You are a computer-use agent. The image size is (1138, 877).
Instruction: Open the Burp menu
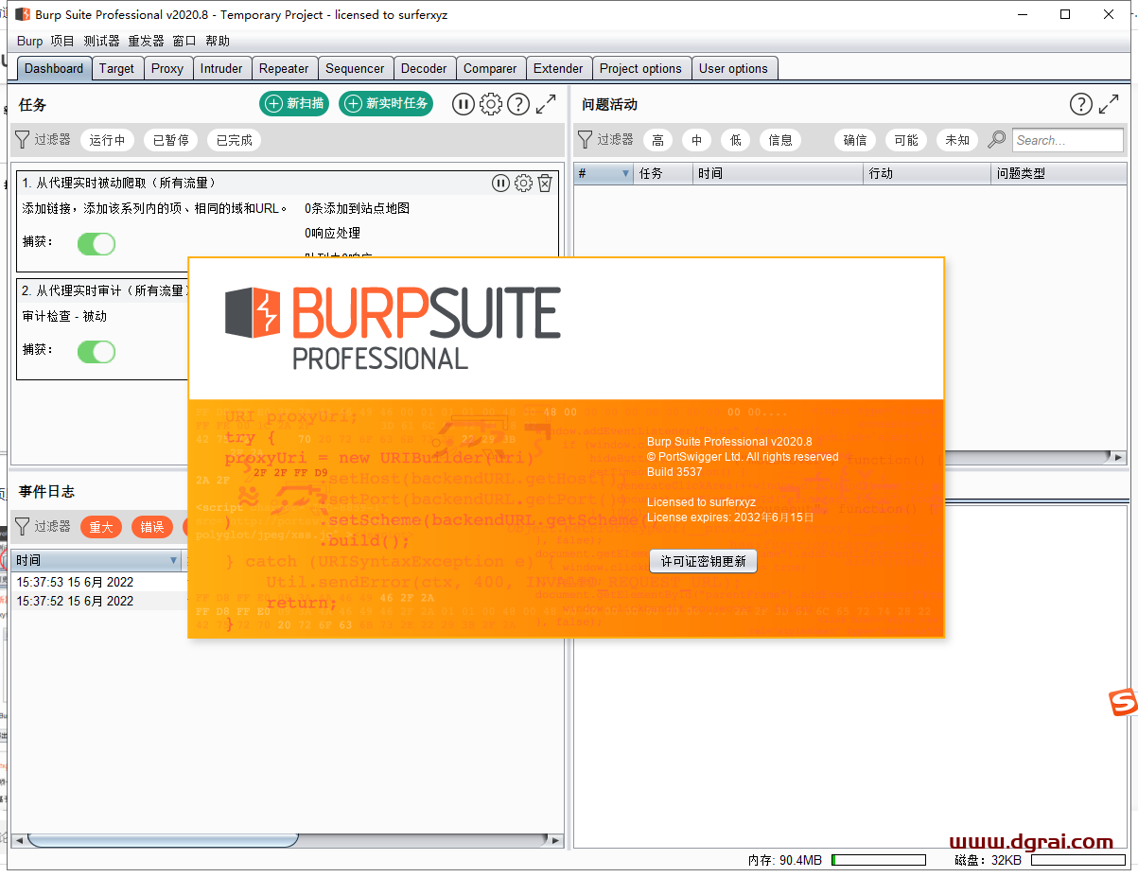click(x=30, y=41)
